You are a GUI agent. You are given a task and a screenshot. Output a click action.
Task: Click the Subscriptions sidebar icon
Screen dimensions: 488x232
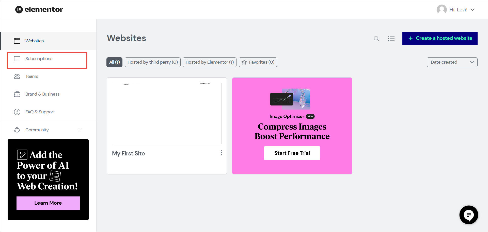point(17,59)
